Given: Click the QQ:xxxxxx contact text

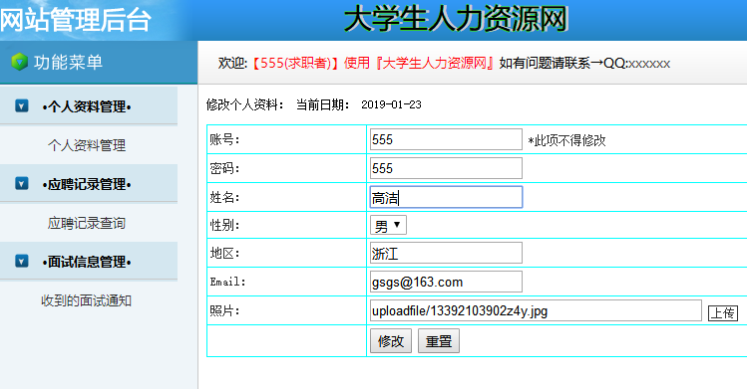Looking at the screenshot, I should click(637, 63).
